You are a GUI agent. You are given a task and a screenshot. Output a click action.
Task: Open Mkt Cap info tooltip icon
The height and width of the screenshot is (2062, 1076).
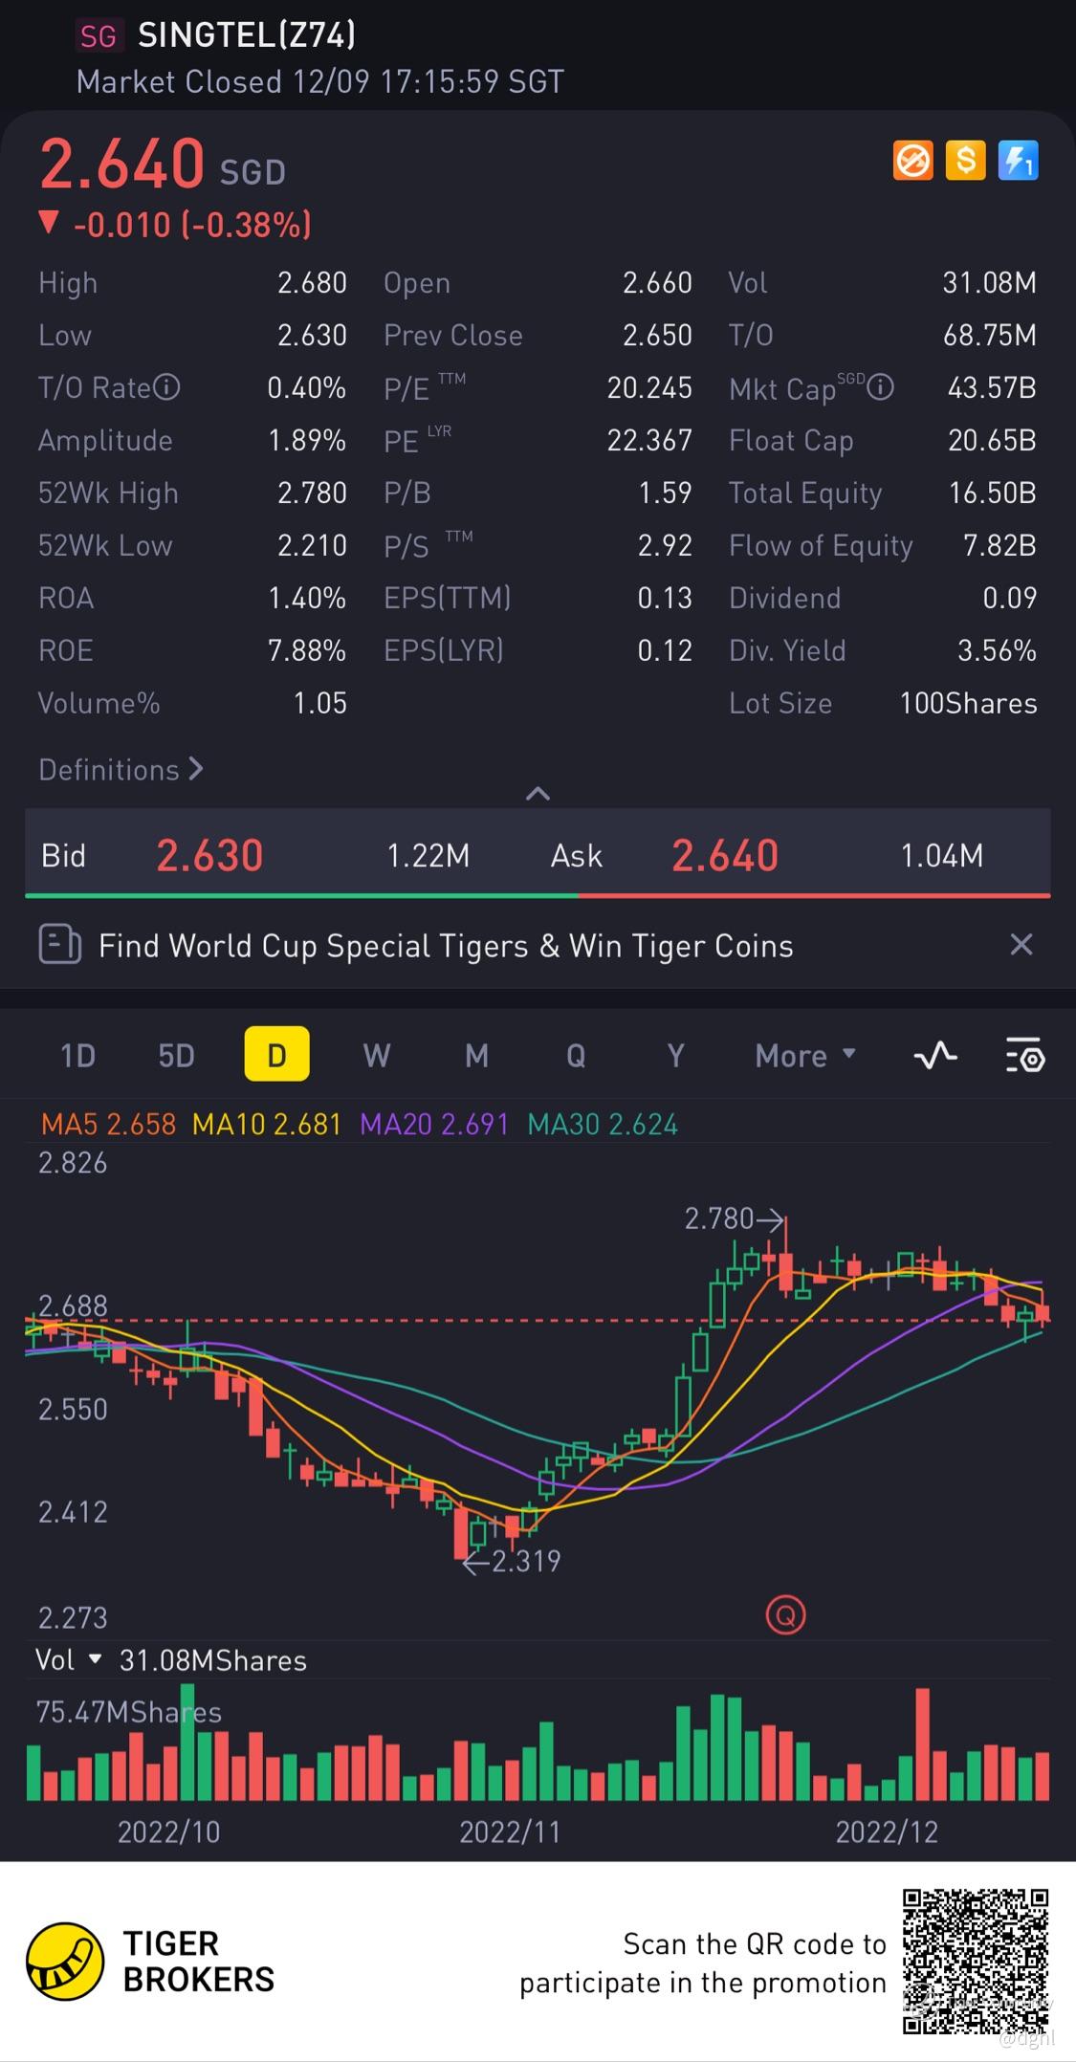(880, 387)
